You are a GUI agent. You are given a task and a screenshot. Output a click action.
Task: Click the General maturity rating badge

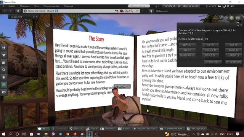click(56, 11)
